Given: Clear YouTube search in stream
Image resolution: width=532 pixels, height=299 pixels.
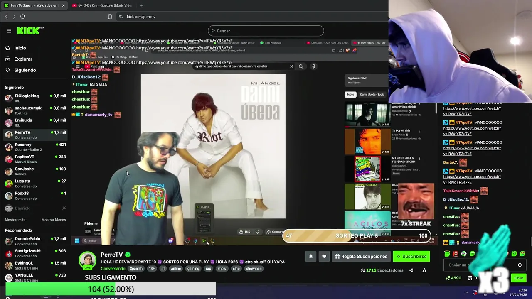Looking at the screenshot, I should coord(291,66).
